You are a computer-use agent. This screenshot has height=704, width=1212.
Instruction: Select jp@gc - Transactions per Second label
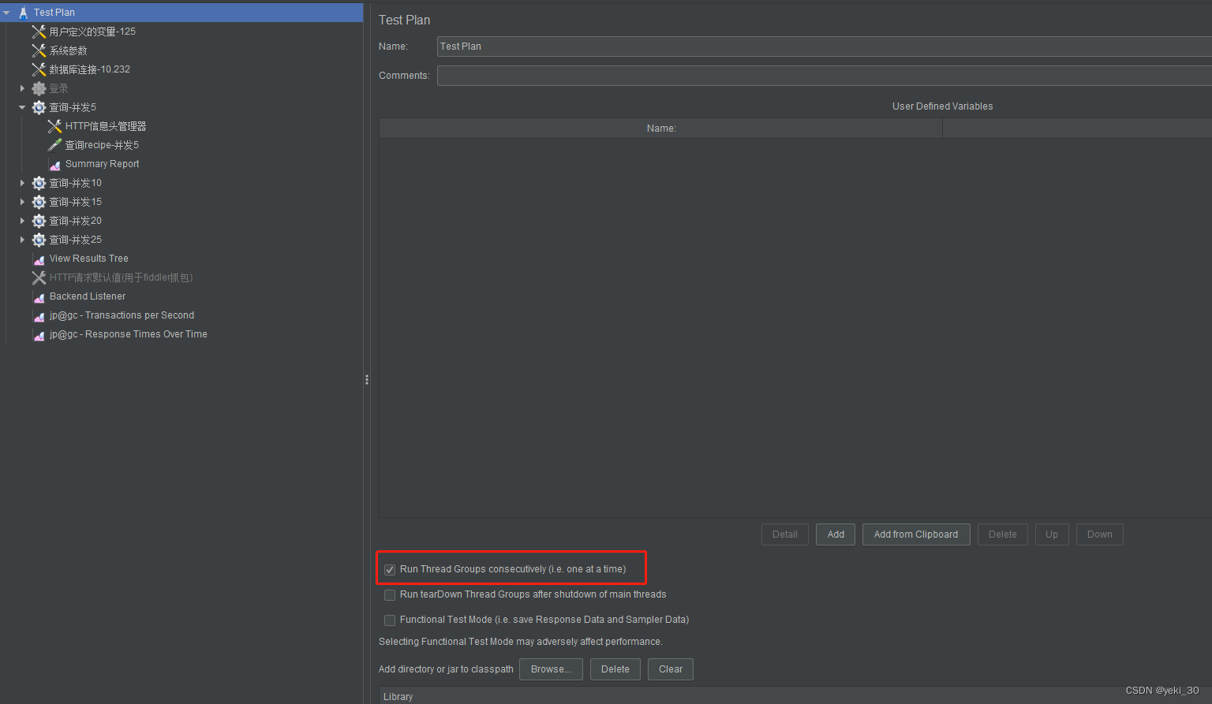[x=122, y=315]
